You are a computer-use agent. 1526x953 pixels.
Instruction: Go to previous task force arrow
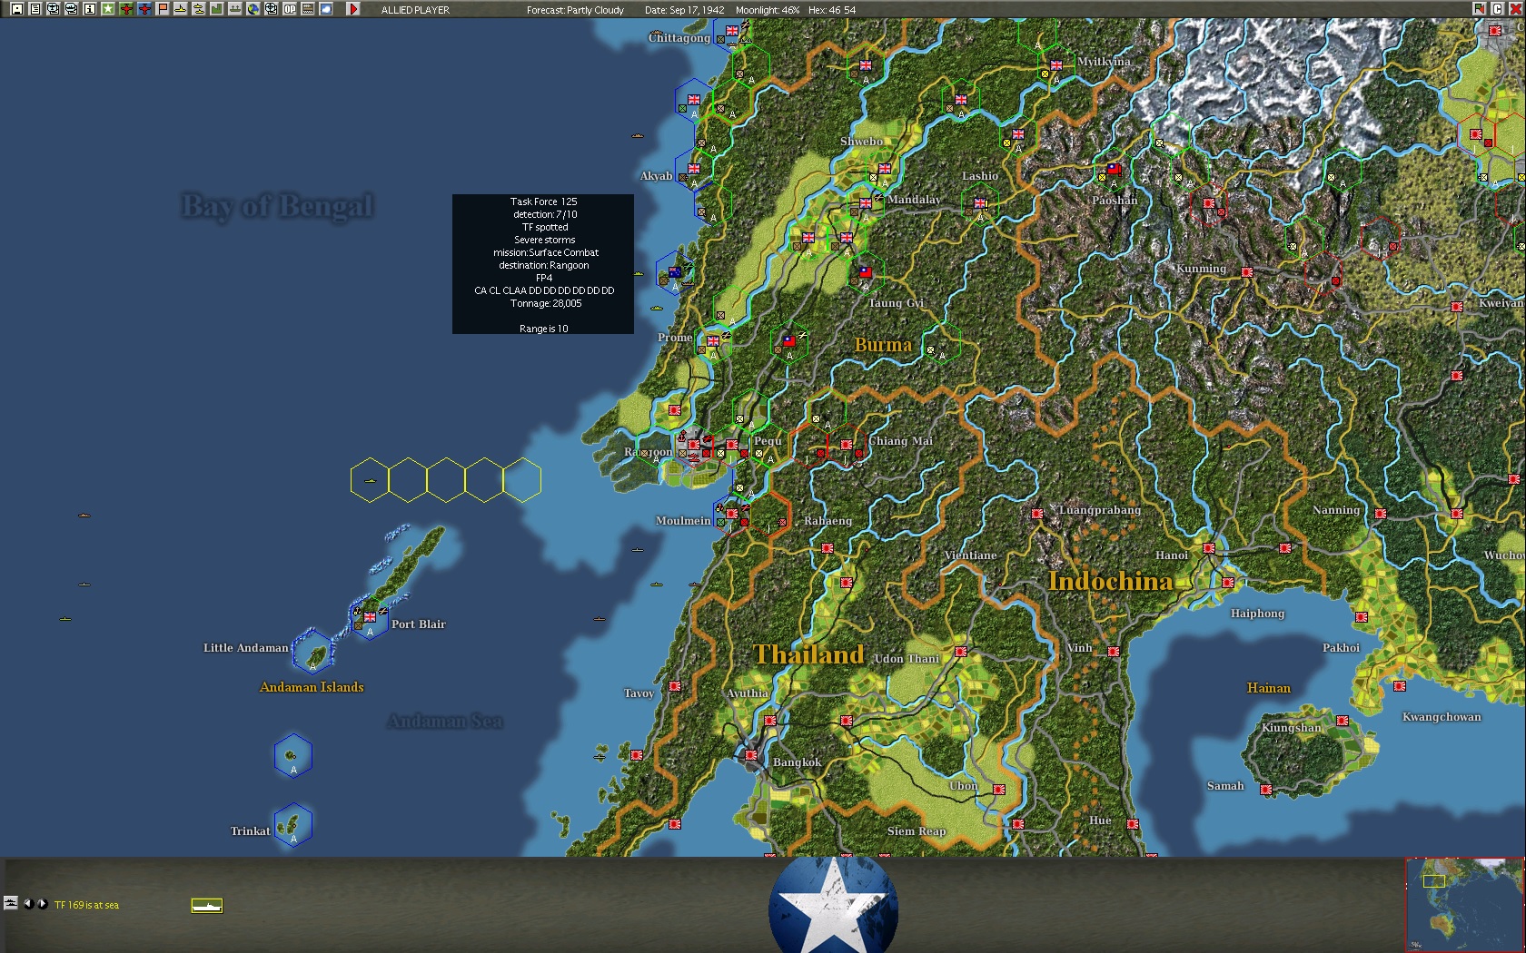click(x=28, y=903)
